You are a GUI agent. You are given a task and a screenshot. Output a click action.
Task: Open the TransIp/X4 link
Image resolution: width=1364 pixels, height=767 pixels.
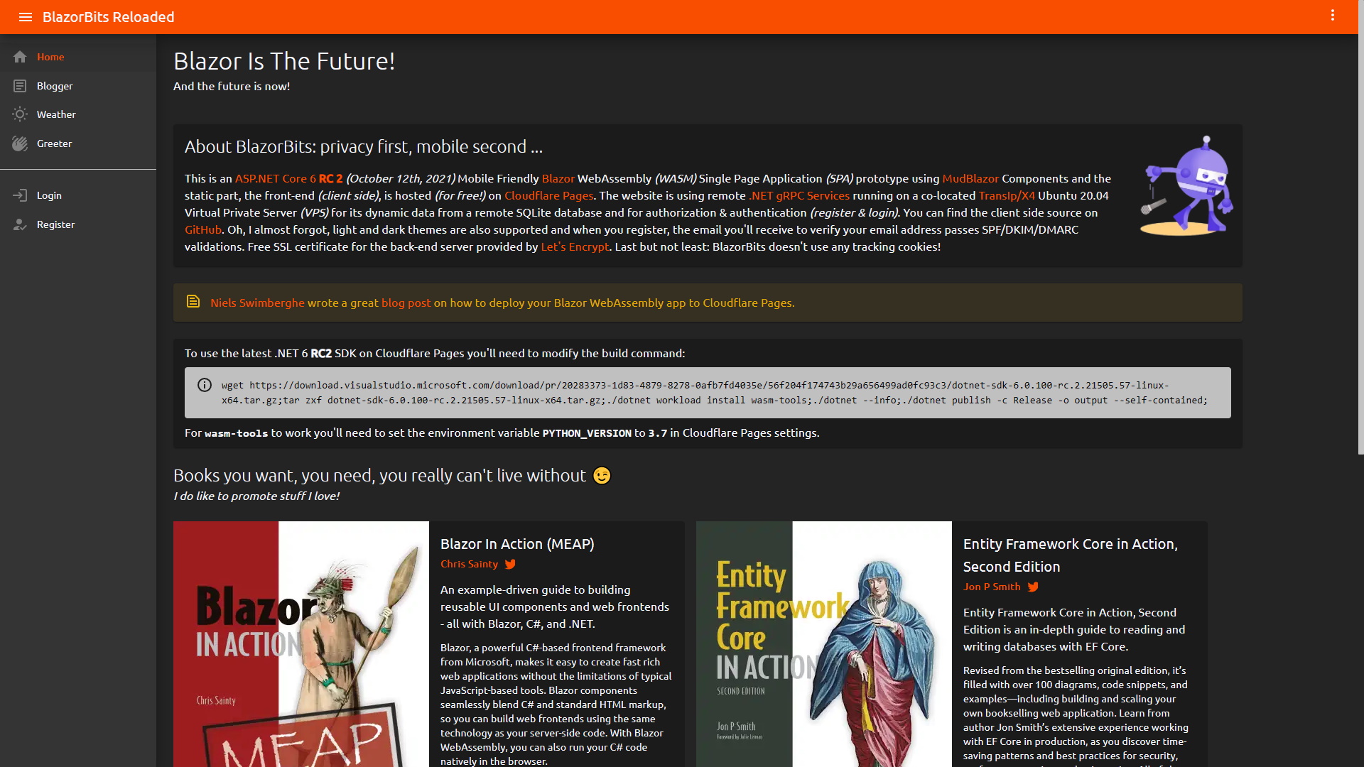(x=1006, y=195)
